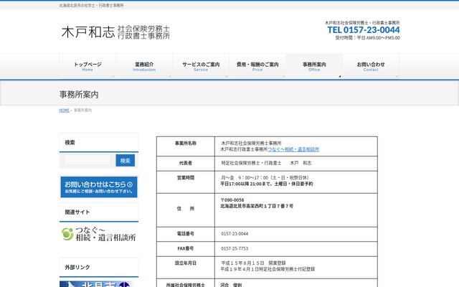Click the 木戸和志社会保険労務士事務所 name in table

[251, 143]
